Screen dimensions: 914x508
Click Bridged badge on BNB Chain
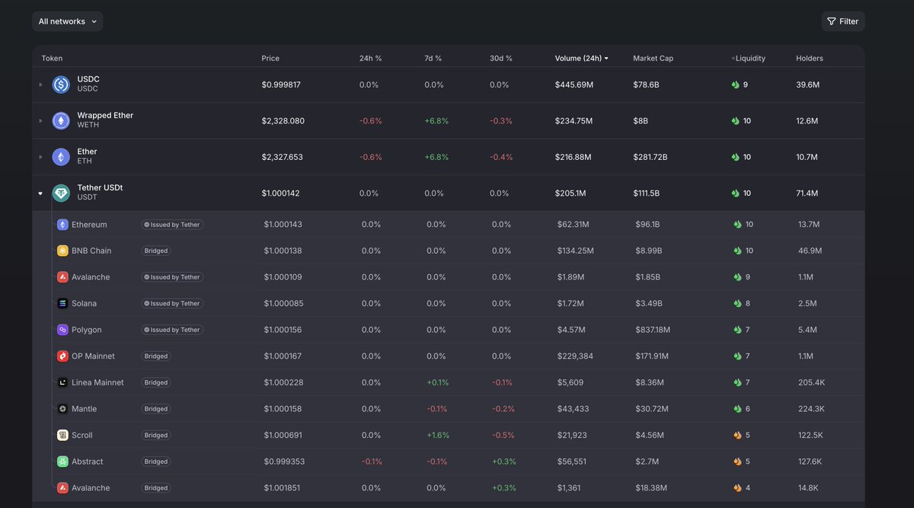(155, 251)
